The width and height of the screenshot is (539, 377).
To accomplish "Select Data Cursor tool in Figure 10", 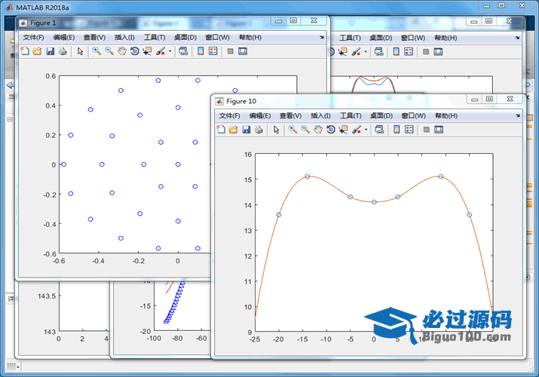I will click(343, 130).
